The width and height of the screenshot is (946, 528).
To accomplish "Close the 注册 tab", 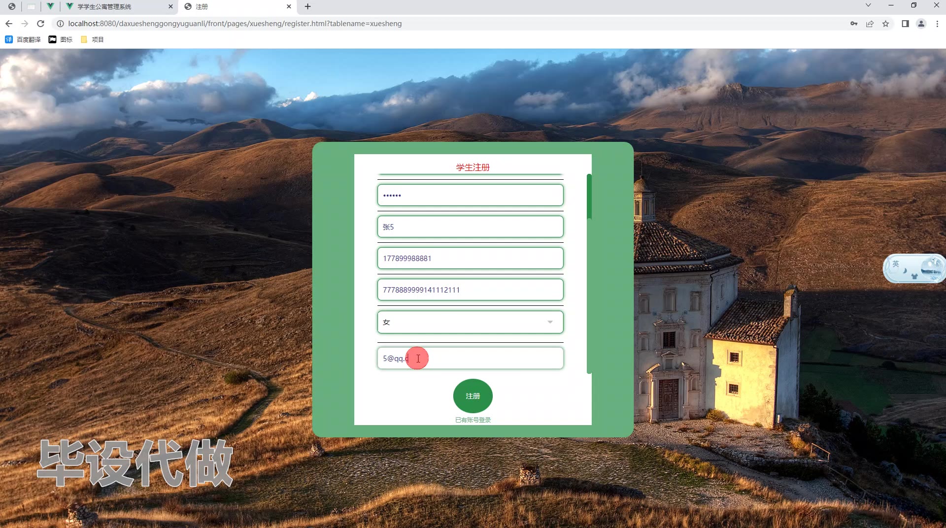I will click(x=289, y=6).
